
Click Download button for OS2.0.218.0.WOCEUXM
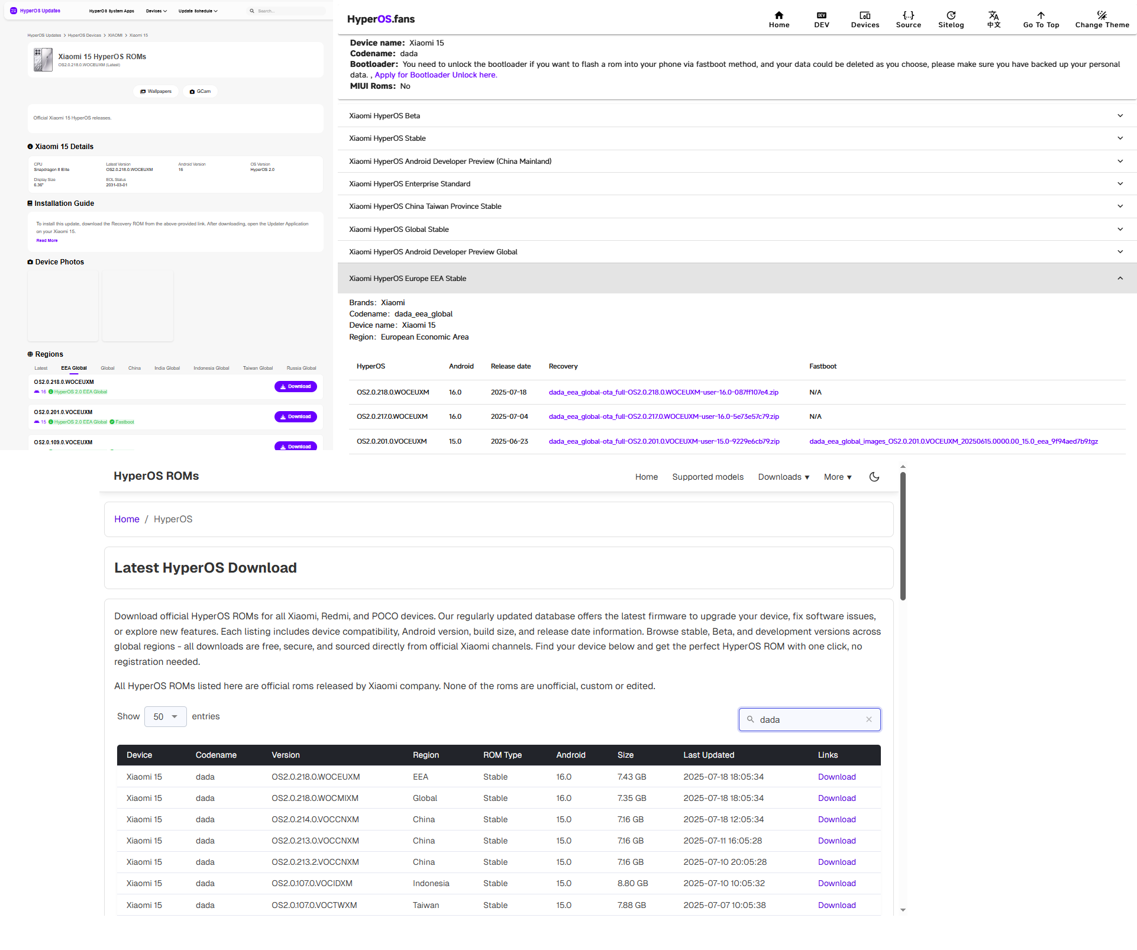pos(295,386)
